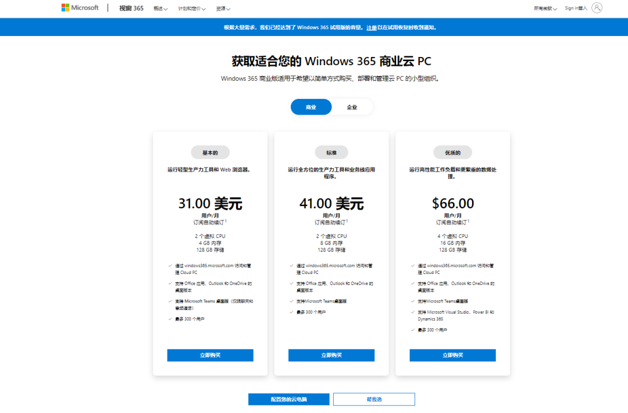Viewport: 628px width, 413px height.
Task: Click 立即购买 on the 基本的 plan
Action: (210, 355)
